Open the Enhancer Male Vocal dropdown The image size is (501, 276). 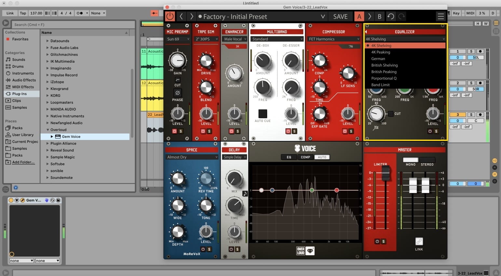[235, 39]
